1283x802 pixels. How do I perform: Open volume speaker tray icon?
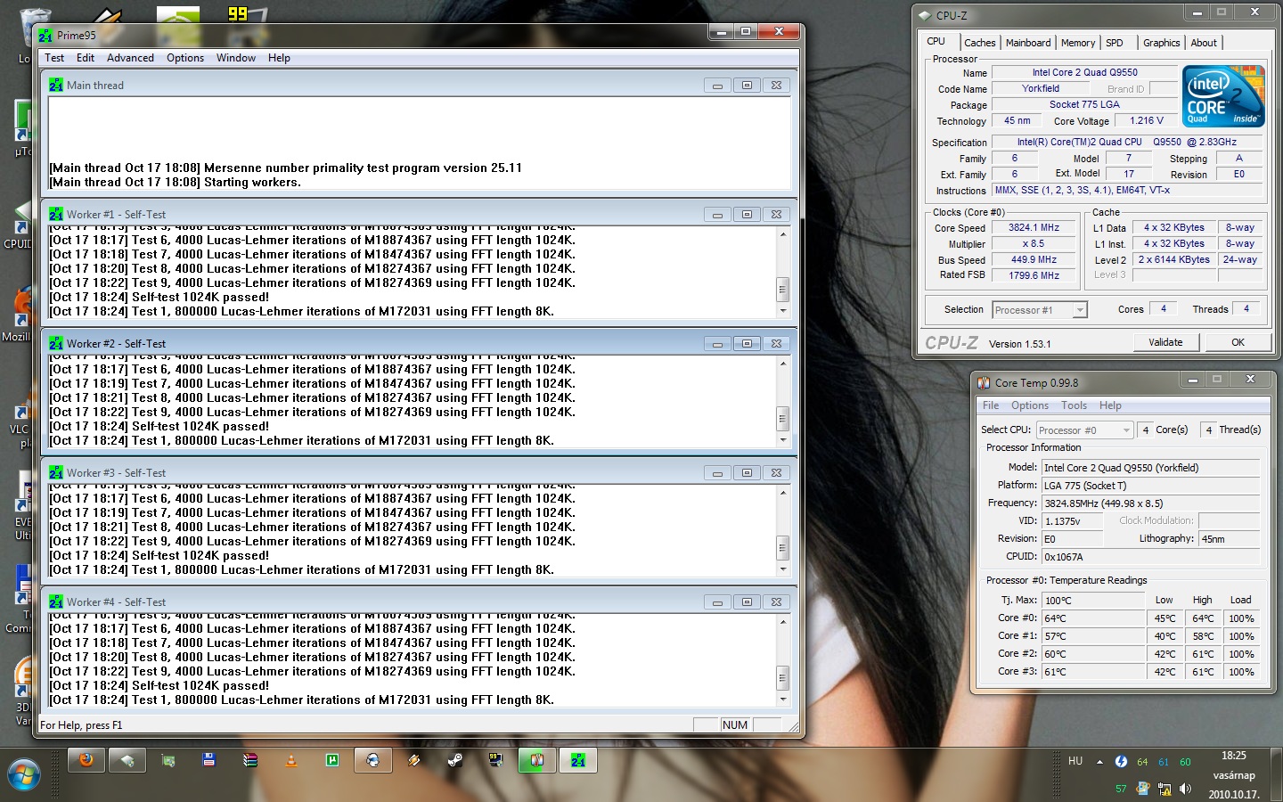[1185, 789]
